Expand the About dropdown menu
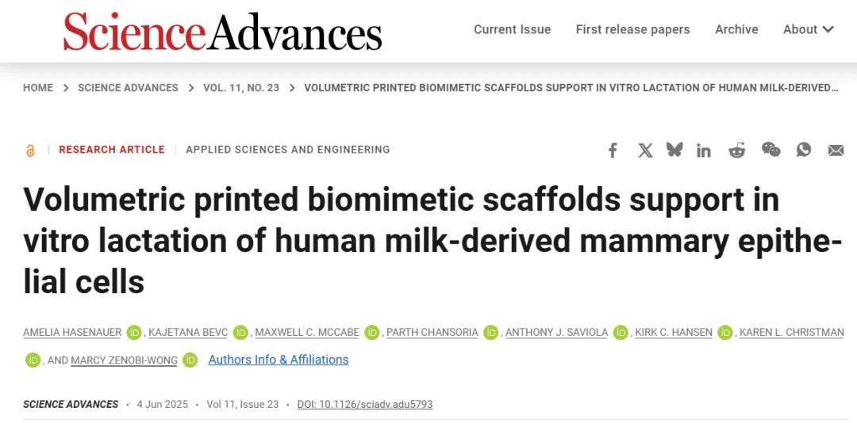This screenshot has height=423, width=857. (x=808, y=29)
